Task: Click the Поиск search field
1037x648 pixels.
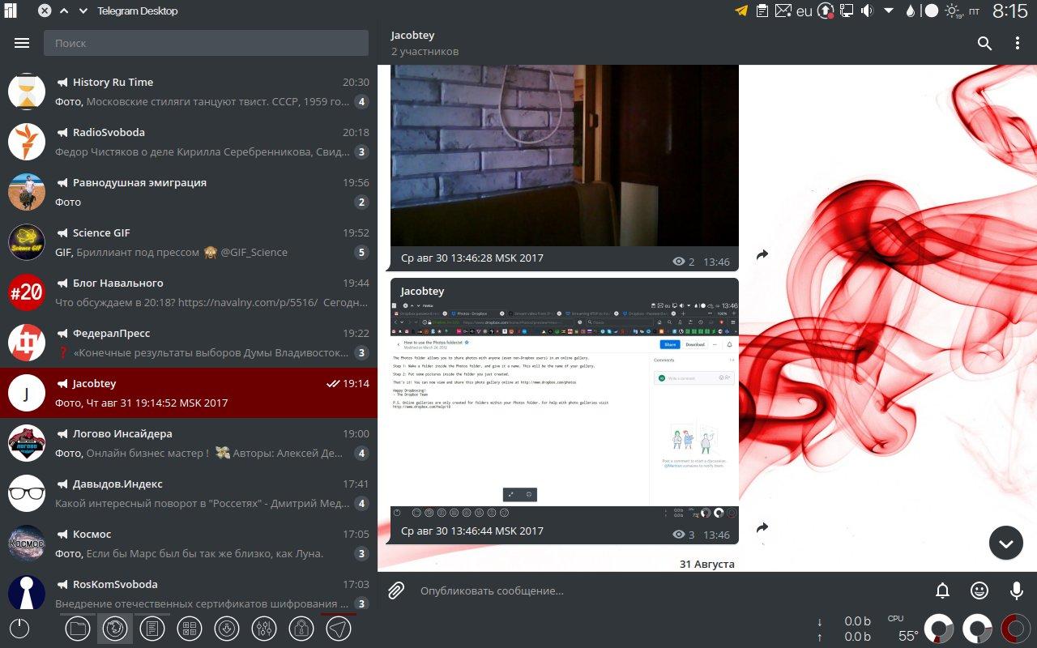Action: pos(206,43)
